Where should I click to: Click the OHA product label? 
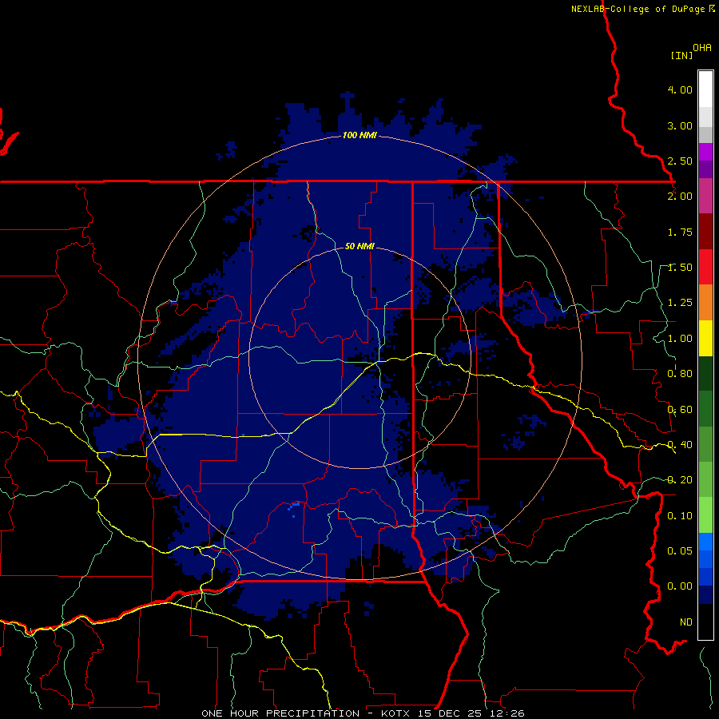tap(702, 47)
